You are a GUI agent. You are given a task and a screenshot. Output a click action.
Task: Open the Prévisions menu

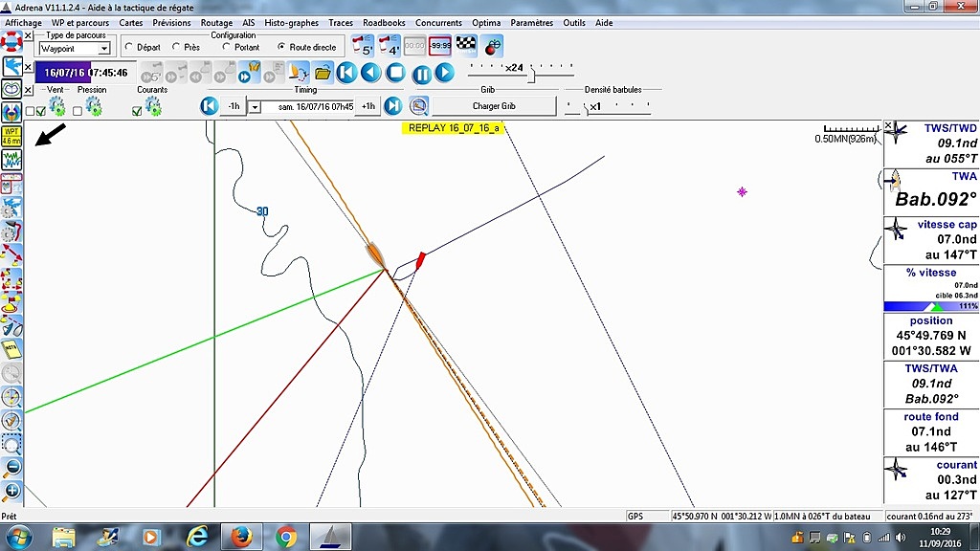(171, 23)
